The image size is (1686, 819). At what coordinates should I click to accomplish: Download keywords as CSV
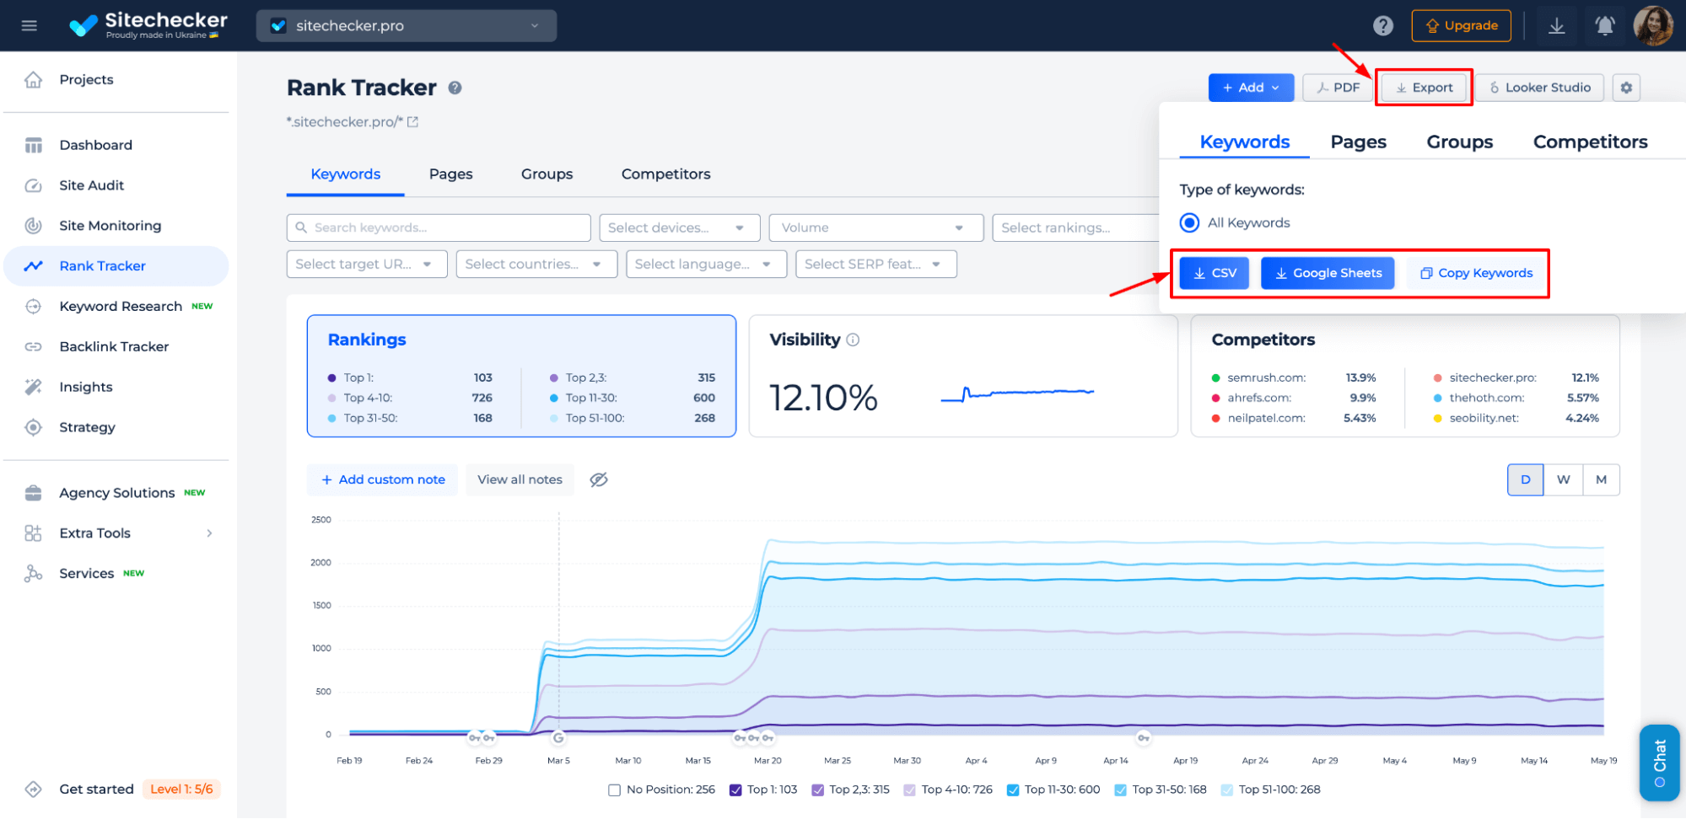click(1215, 273)
